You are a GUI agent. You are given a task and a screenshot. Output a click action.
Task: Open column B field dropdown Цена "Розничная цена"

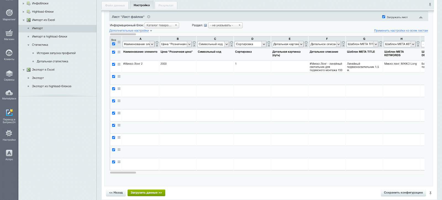click(x=176, y=44)
